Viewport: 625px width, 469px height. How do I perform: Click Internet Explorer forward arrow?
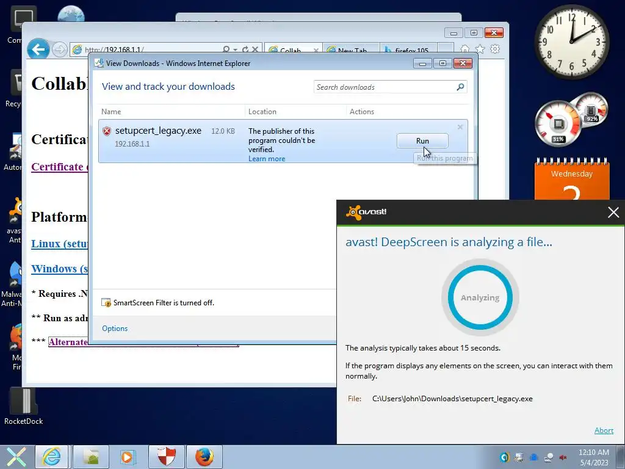coord(60,50)
